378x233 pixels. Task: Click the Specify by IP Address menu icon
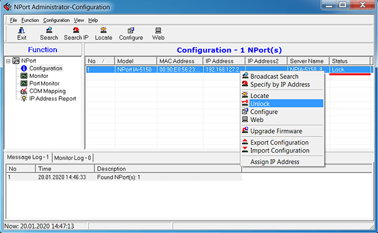245,84
